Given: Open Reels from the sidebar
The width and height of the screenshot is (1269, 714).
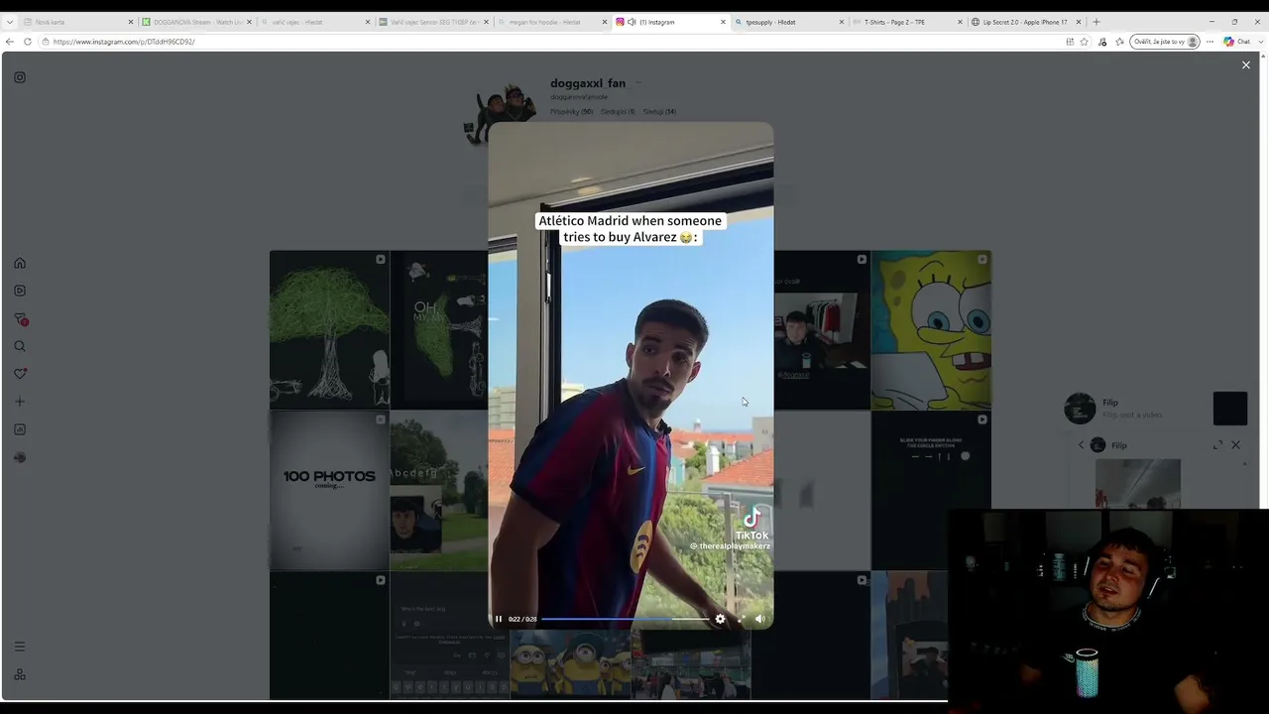Looking at the screenshot, I should click(x=20, y=291).
